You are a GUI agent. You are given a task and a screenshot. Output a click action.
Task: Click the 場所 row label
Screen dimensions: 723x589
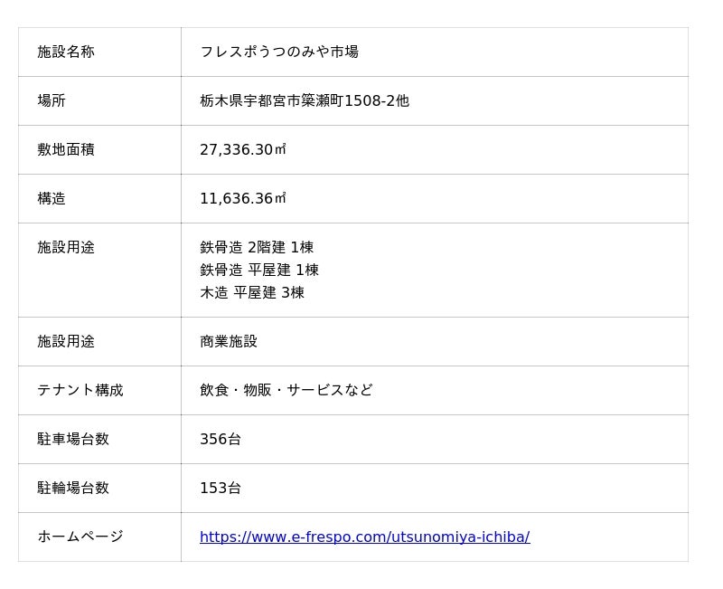pyautogui.click(x=52, y=100)
